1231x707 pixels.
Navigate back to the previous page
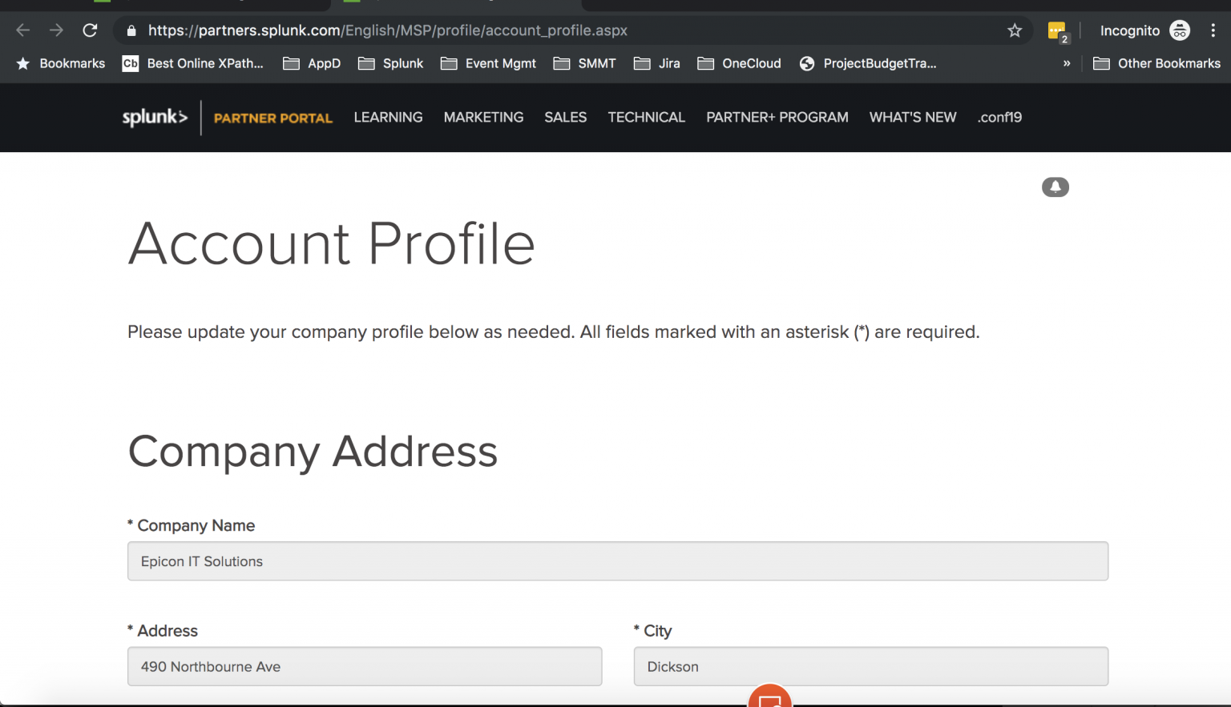pos(22,30)
